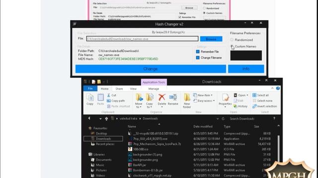The width and height of the screenshot is (318, 178).
Task: Click the File path input in Hash Changer
Action: pos(142,39)
